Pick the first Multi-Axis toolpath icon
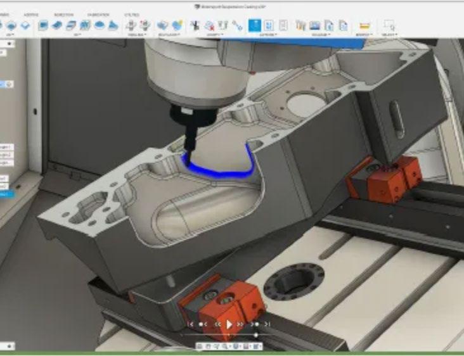 click(162, 26)
